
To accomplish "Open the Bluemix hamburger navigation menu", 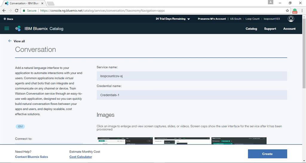I will pyautogui.click(x=7, y=28).
